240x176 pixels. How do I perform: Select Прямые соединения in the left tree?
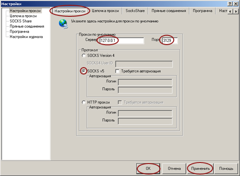(x=27, y=26)
